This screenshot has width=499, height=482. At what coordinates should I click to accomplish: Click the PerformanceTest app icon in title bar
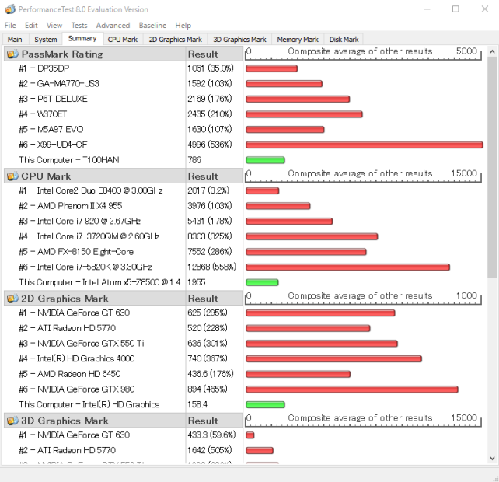(x=10, y=9)
